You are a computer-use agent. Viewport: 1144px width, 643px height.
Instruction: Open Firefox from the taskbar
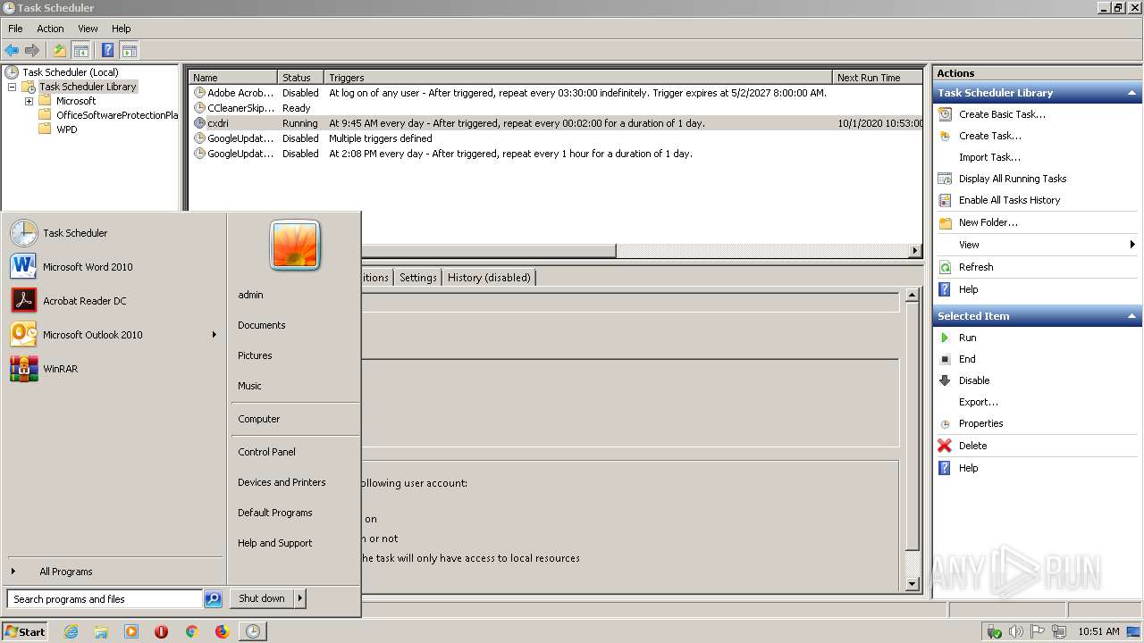tap(222, 631)
